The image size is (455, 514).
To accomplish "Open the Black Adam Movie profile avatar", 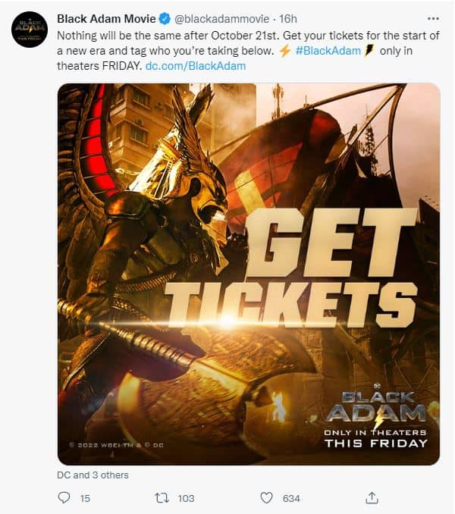I will [30, 30].
